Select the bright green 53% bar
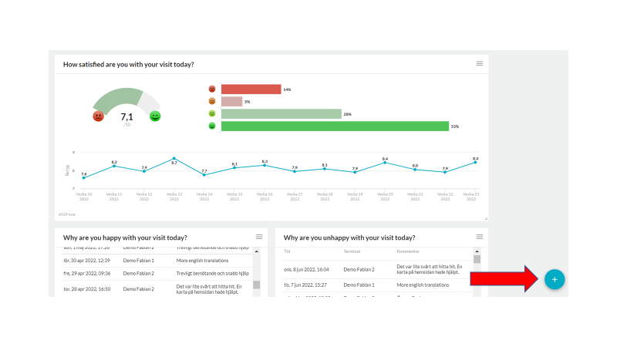This screenshot has height=347, width=617. (335, 126)
